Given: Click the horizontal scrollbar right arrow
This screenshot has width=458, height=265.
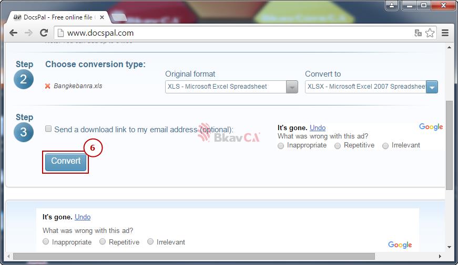Looking at the screenshot, I should pyautogui.click(x=440, y=257).
